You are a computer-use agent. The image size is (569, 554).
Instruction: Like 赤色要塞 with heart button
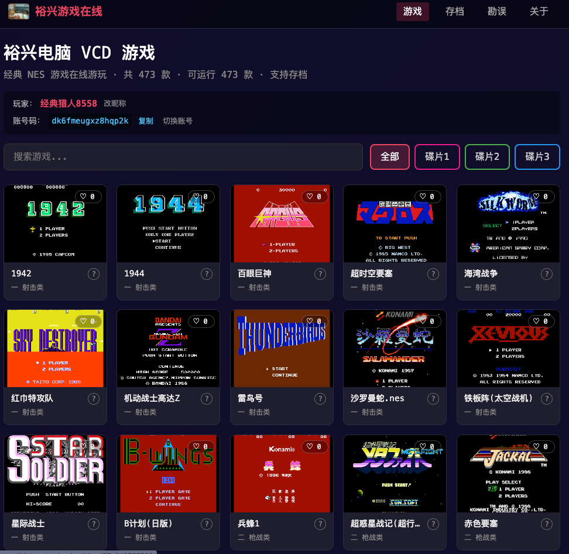(541, 447)
